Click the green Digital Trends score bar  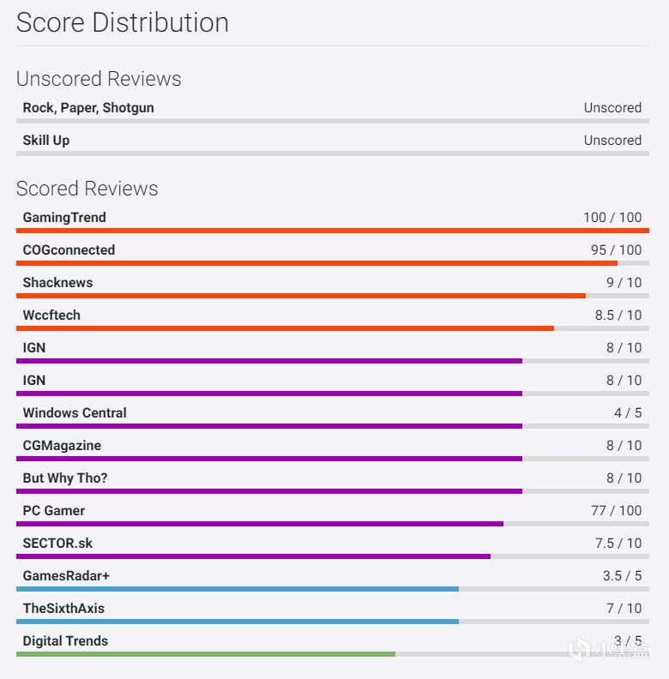tap(206, 654)
